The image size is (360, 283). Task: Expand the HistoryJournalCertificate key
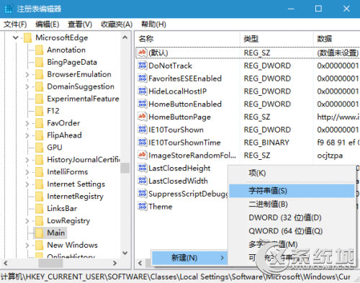tap(27, 160)
